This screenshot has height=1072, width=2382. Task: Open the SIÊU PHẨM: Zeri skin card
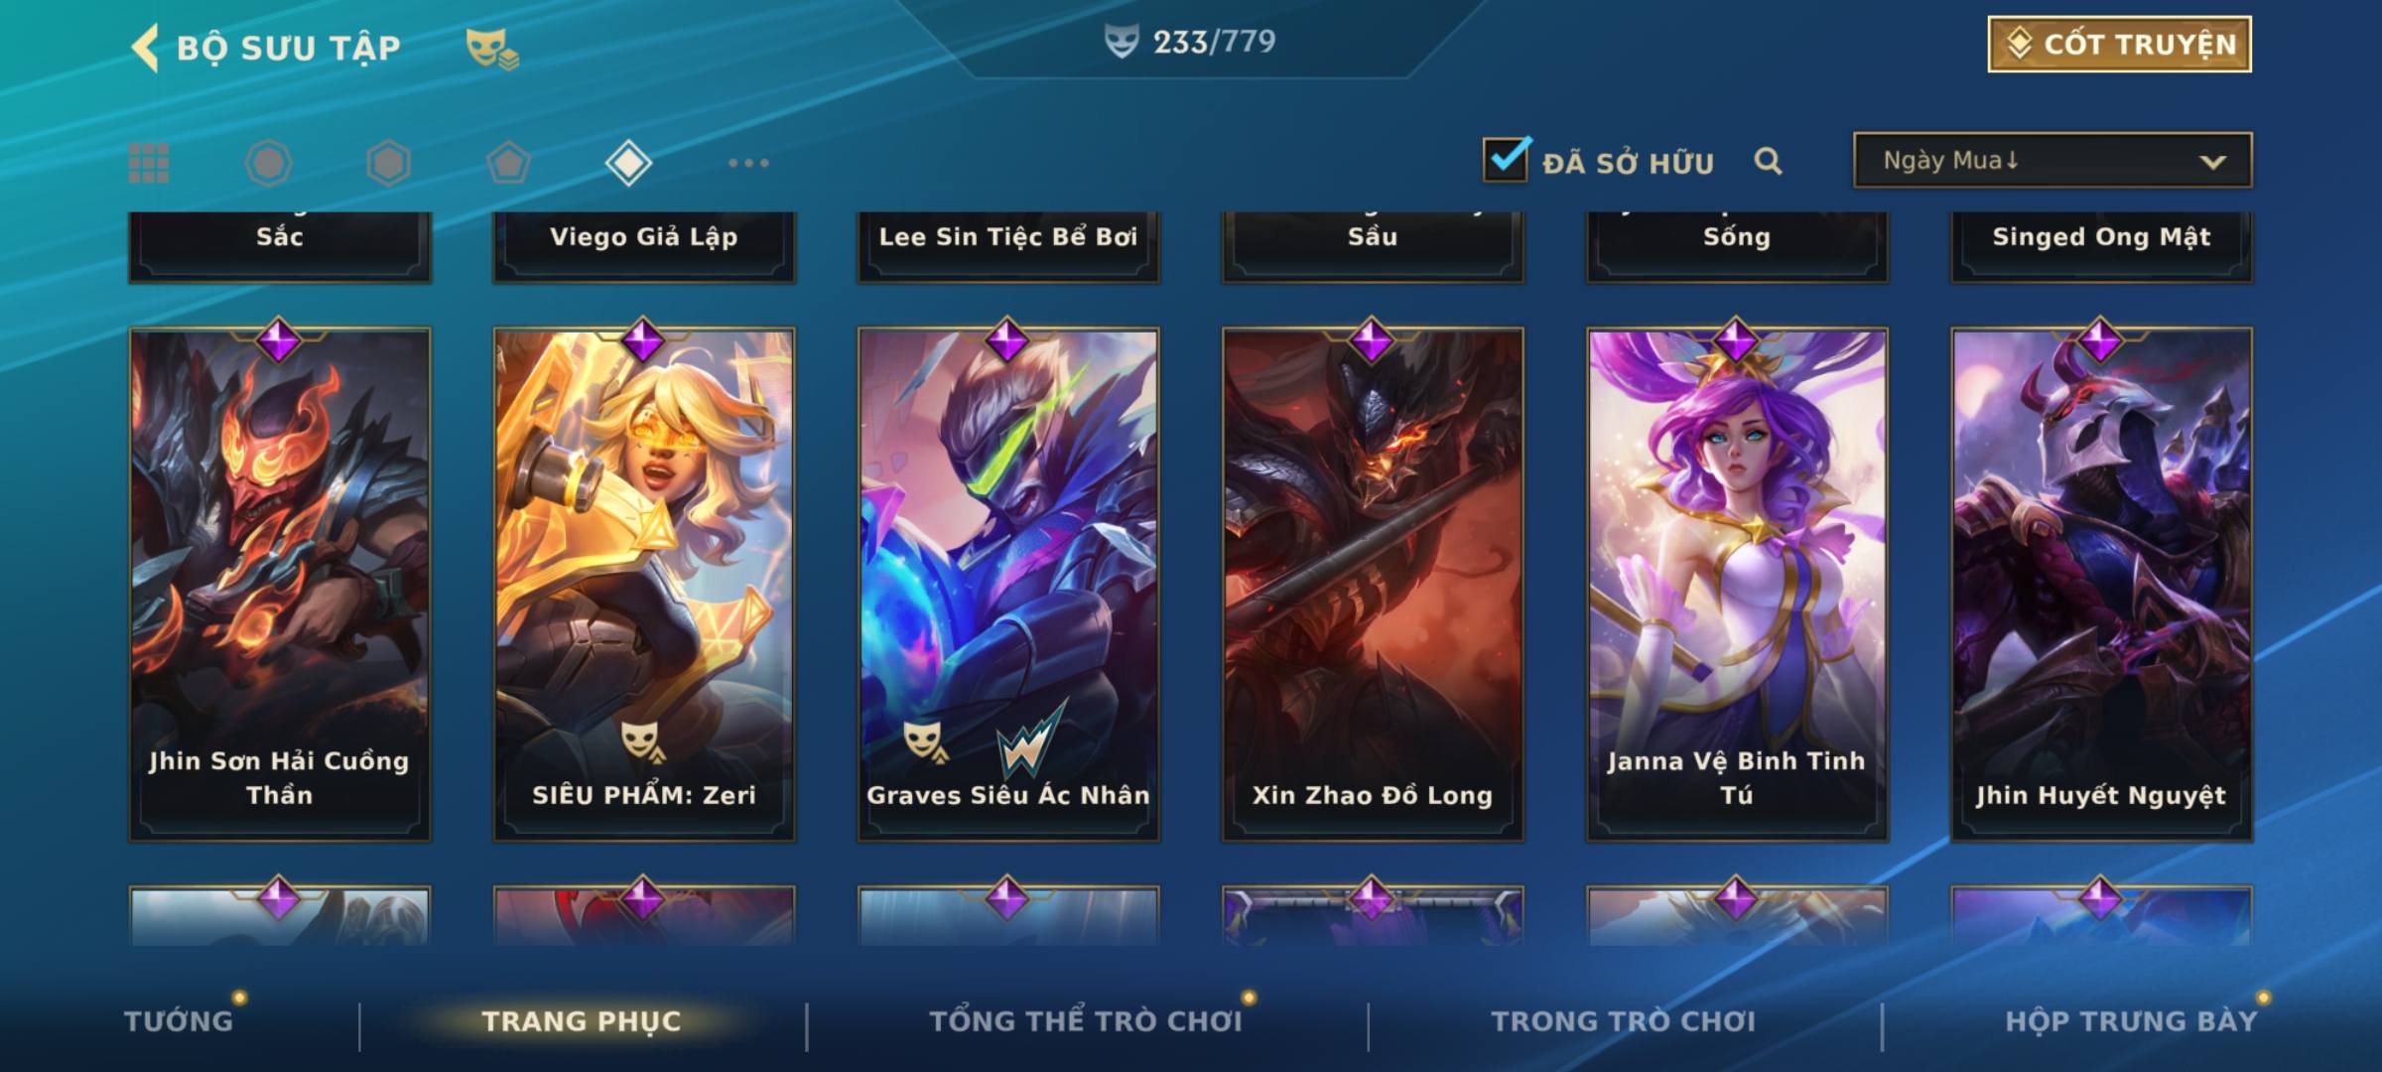pos(644,585)
